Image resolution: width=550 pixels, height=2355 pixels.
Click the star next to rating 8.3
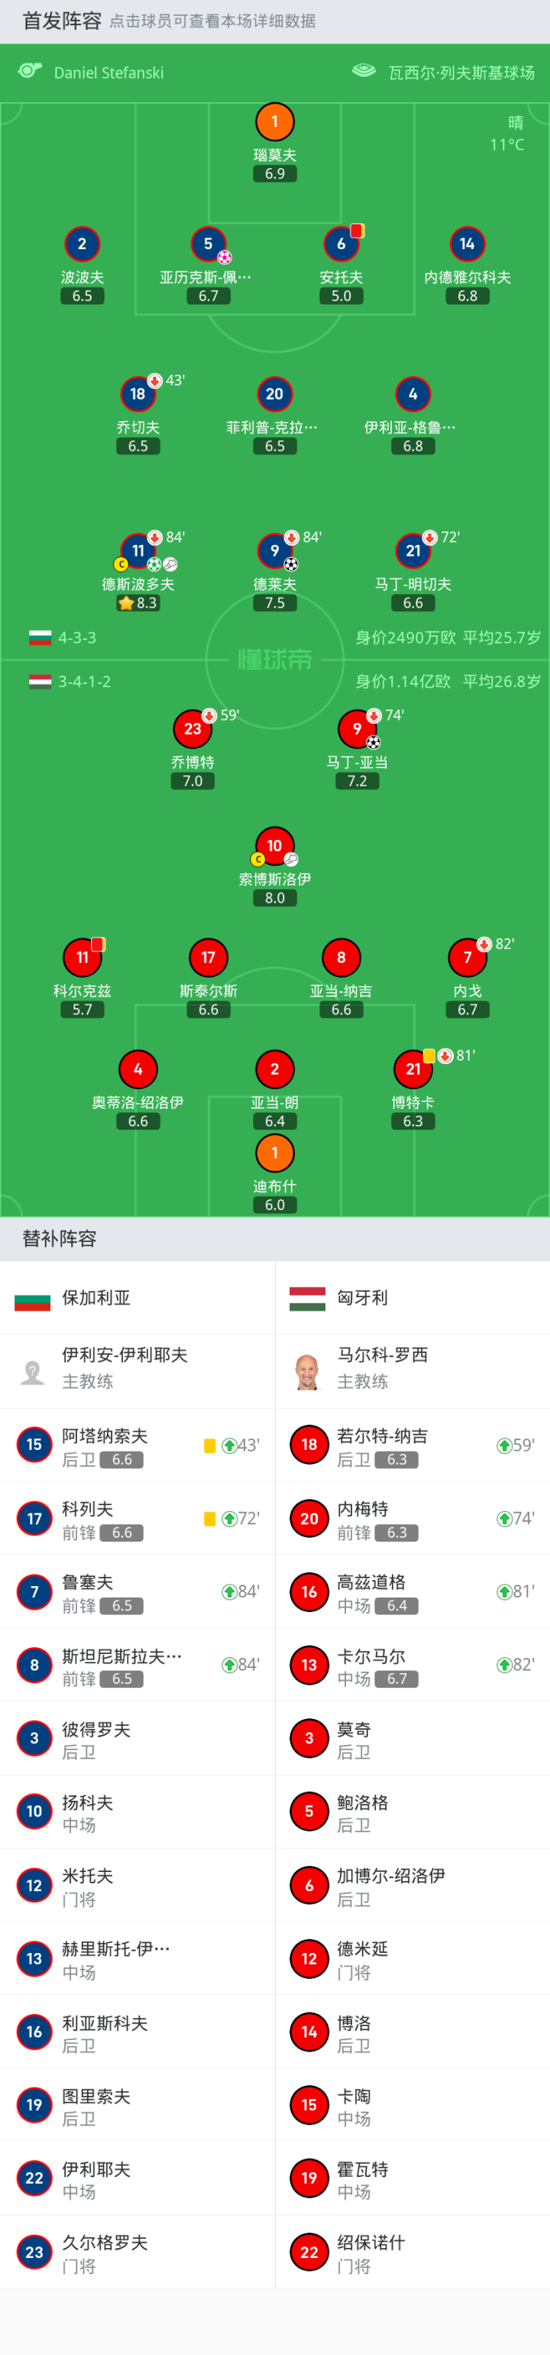click(x=126, y=602)
